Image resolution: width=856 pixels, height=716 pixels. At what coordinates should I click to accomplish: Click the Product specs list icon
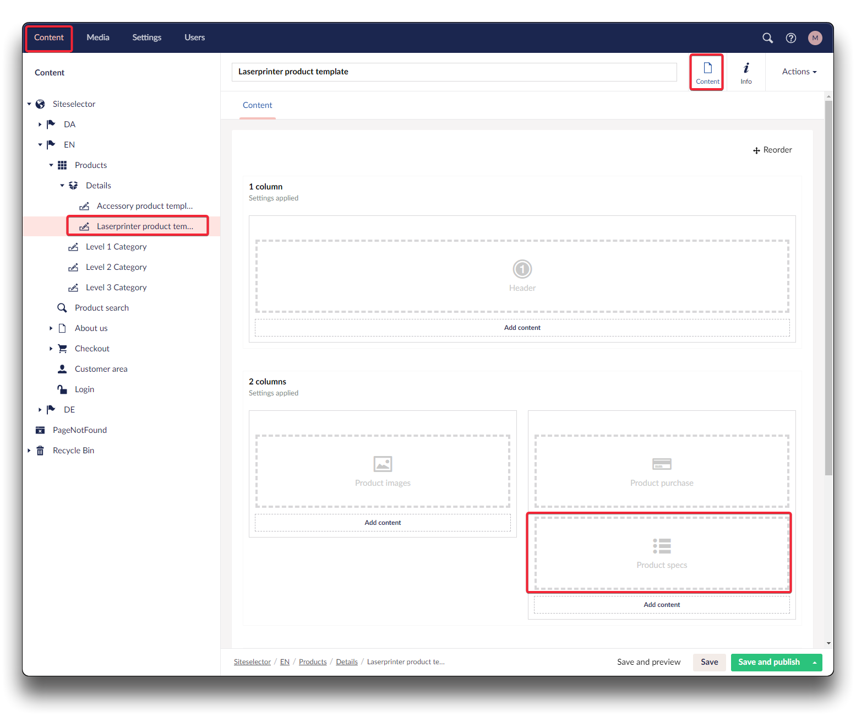pyautogui.click(x=662, y=546)
